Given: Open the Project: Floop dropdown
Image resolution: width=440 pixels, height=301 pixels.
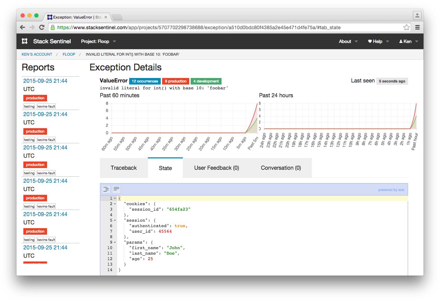Looking at the screenshot, I should 98,41.
